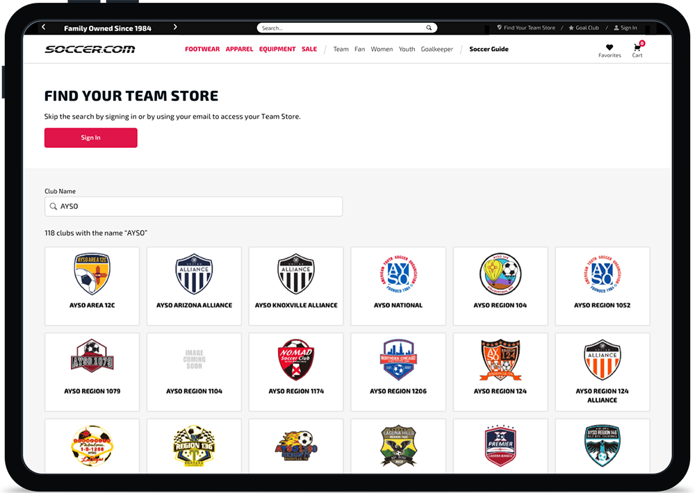Viewport: 695px width, 493px height.
Task: Open the AYSO ARIZONA ALLIANCE name label
Action: pyautogui.click(x=194, y=306)
